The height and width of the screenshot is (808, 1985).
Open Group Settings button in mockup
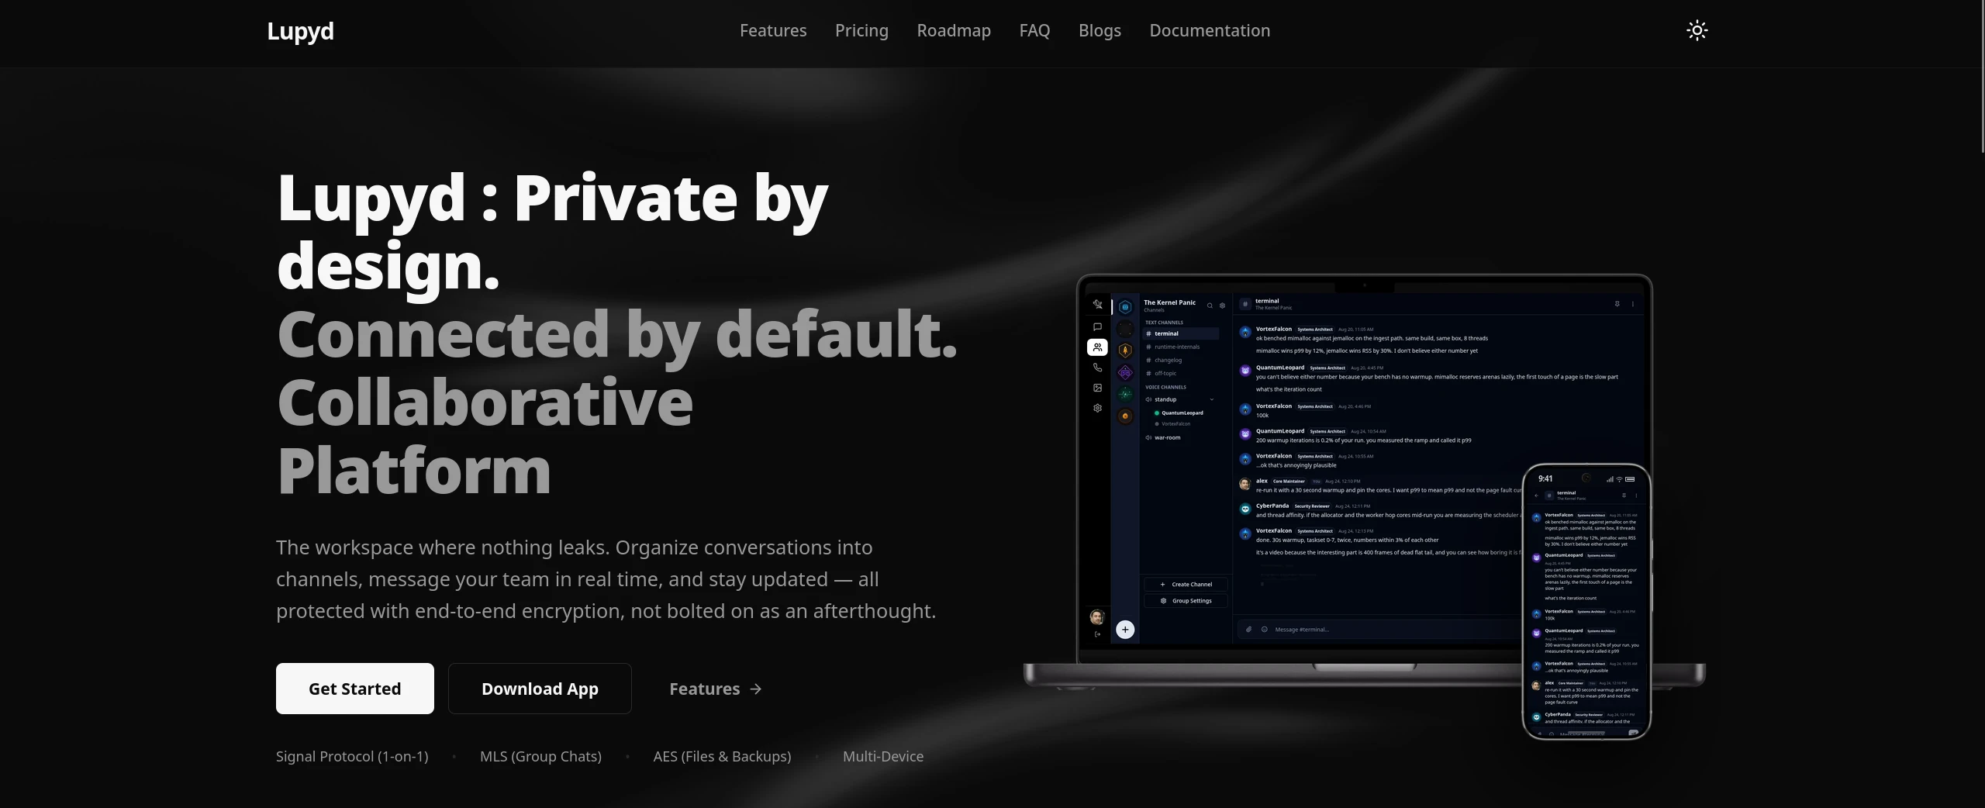tap(1186, 601)
